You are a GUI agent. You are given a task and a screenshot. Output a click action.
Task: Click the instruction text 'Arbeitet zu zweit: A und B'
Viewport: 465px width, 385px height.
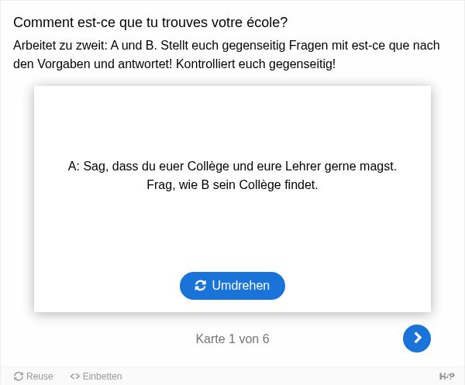tap(84, 46)
